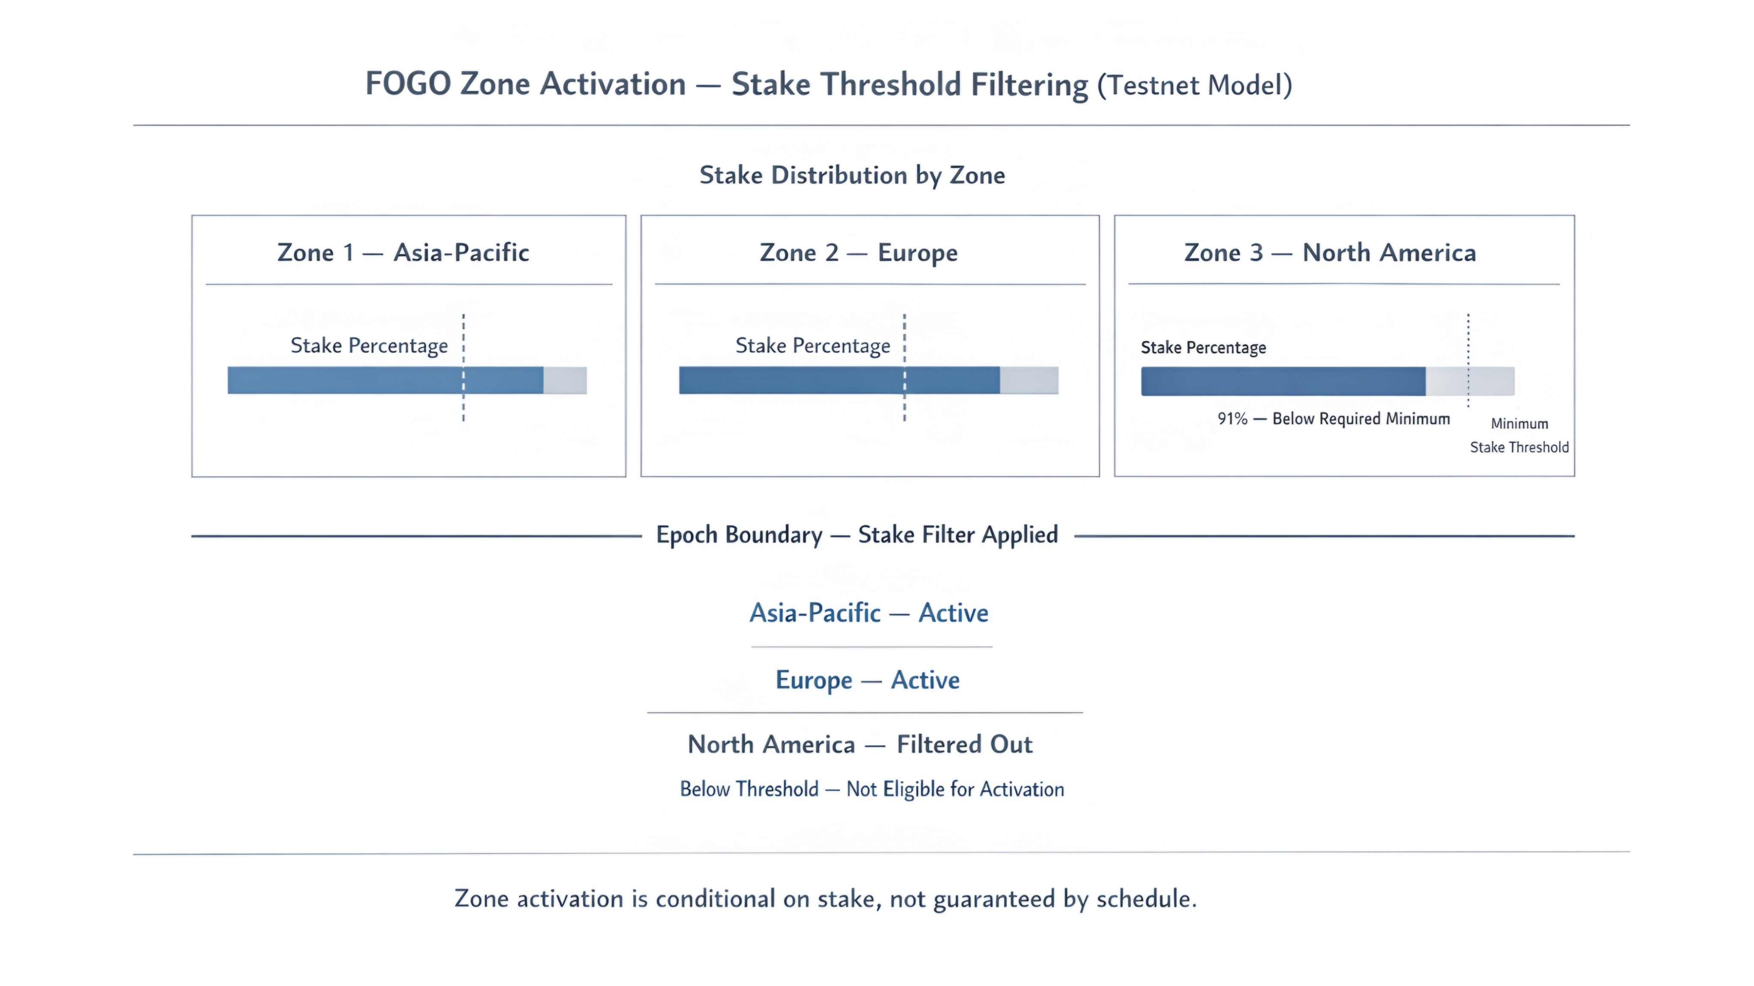Click the 91% — Below Required Minimum label

click(x=1334, y=418)
